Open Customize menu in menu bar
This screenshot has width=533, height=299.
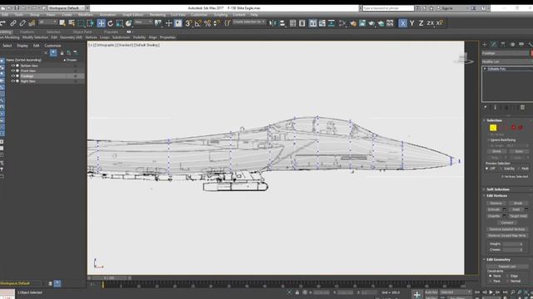tap(199, 15)
